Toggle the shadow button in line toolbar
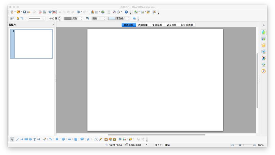 (x=134, y=18)
